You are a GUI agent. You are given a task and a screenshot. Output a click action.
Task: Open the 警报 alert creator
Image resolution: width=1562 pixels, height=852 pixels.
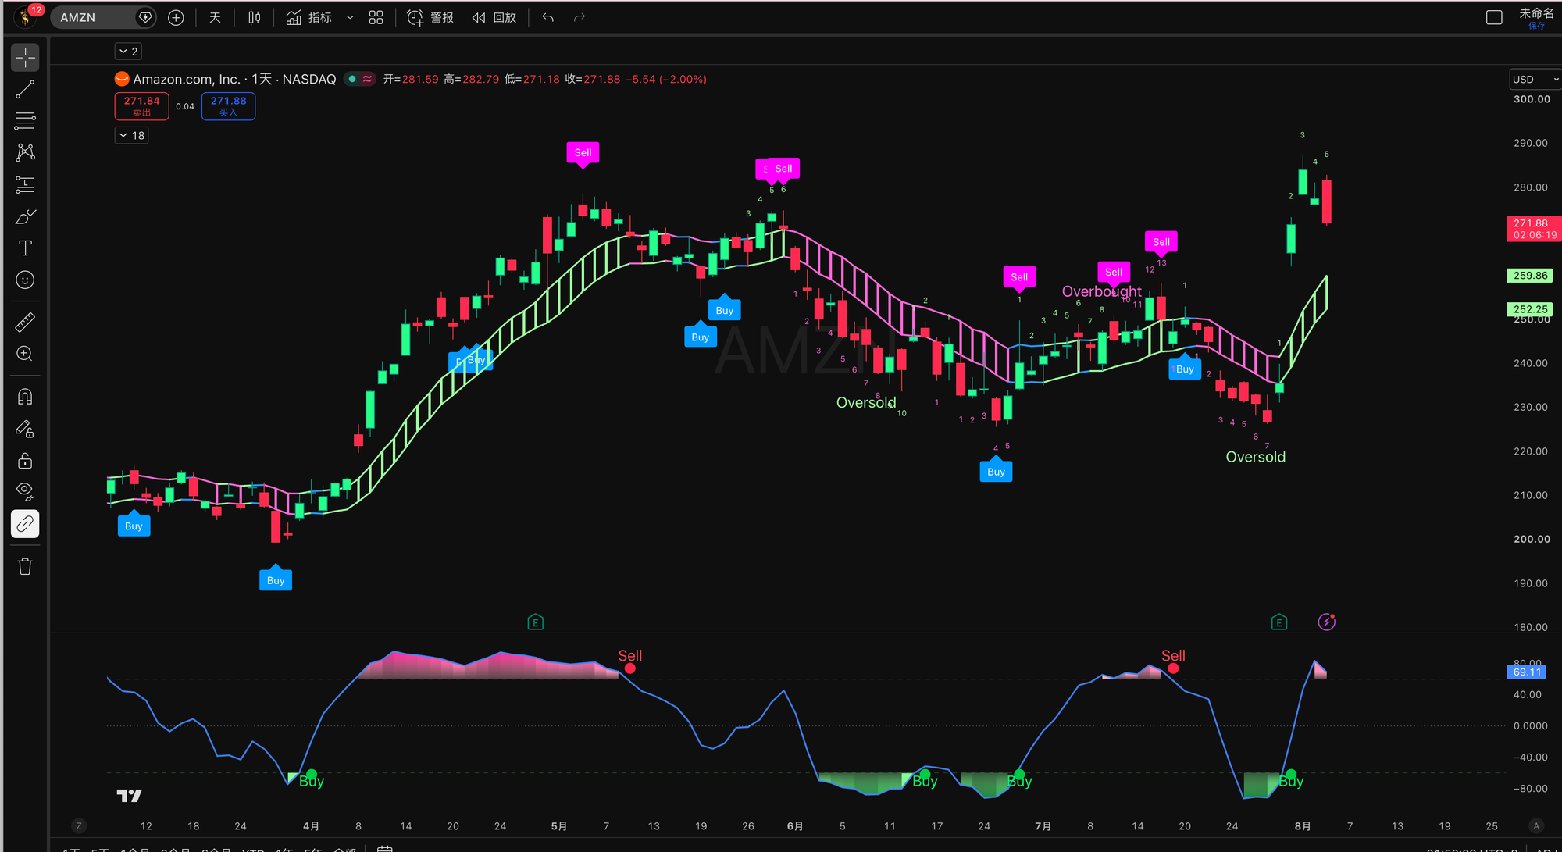430,17
